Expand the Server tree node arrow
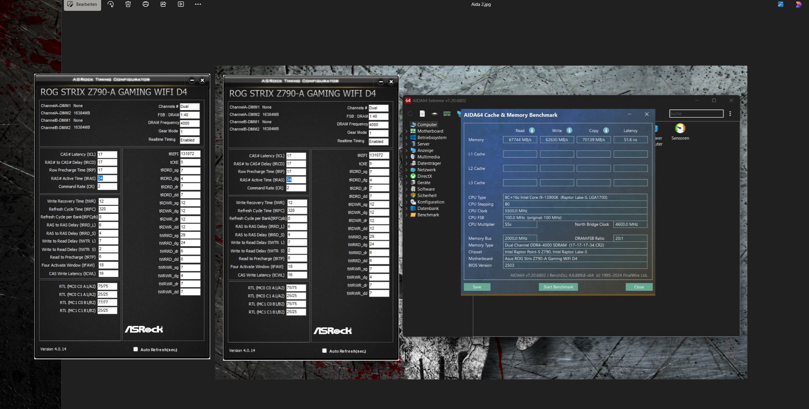The image size is (809, 409). (x=407, y=144)
